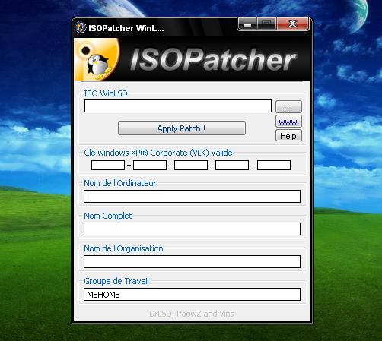Image resolution: width=382 pixels, height=341 pixels.
Task: Click the second product key segment box
Action: pos(150,165)
